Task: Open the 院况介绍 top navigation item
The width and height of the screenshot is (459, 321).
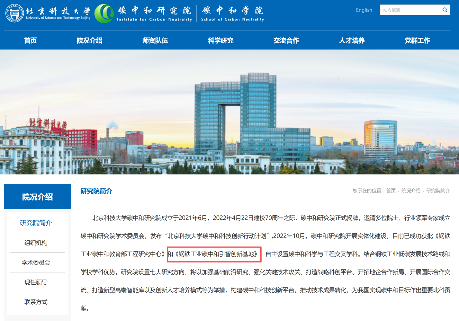Action: coord(89,41)
